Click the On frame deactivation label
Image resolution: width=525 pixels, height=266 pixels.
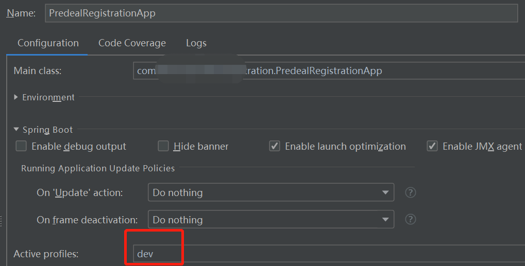click(x=87, y=220)
